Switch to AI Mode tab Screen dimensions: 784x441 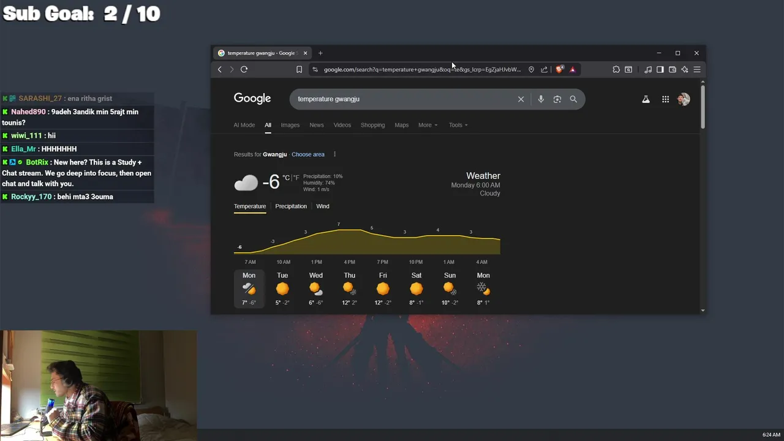click(244, 125)
